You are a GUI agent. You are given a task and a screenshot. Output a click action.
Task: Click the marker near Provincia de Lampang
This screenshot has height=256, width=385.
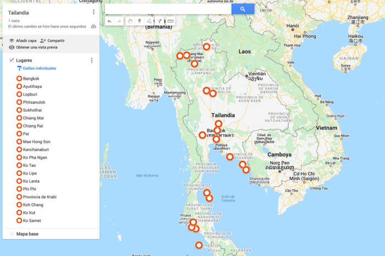[195, 64]
